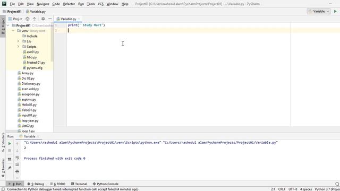Hide the Project tool window

coord(50,19)
